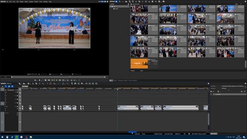Click the Loop playback button
The width and height of the screenshot is (247, 139).
coord(63,80)
